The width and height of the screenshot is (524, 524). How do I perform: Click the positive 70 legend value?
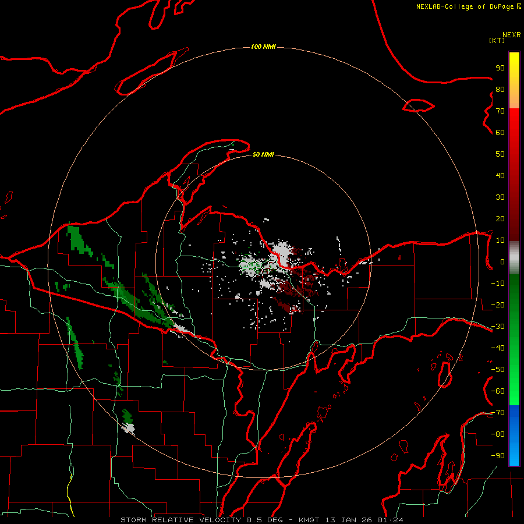[500, 111]
